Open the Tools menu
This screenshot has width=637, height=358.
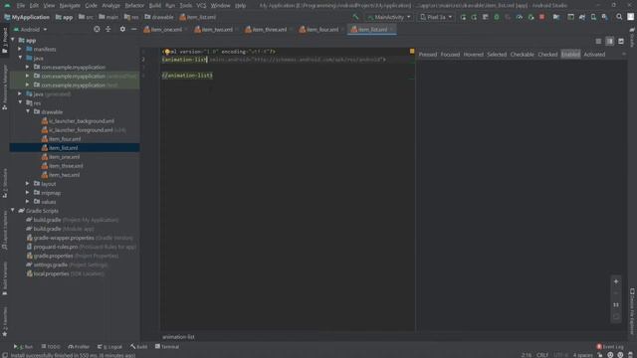(186, 6)
